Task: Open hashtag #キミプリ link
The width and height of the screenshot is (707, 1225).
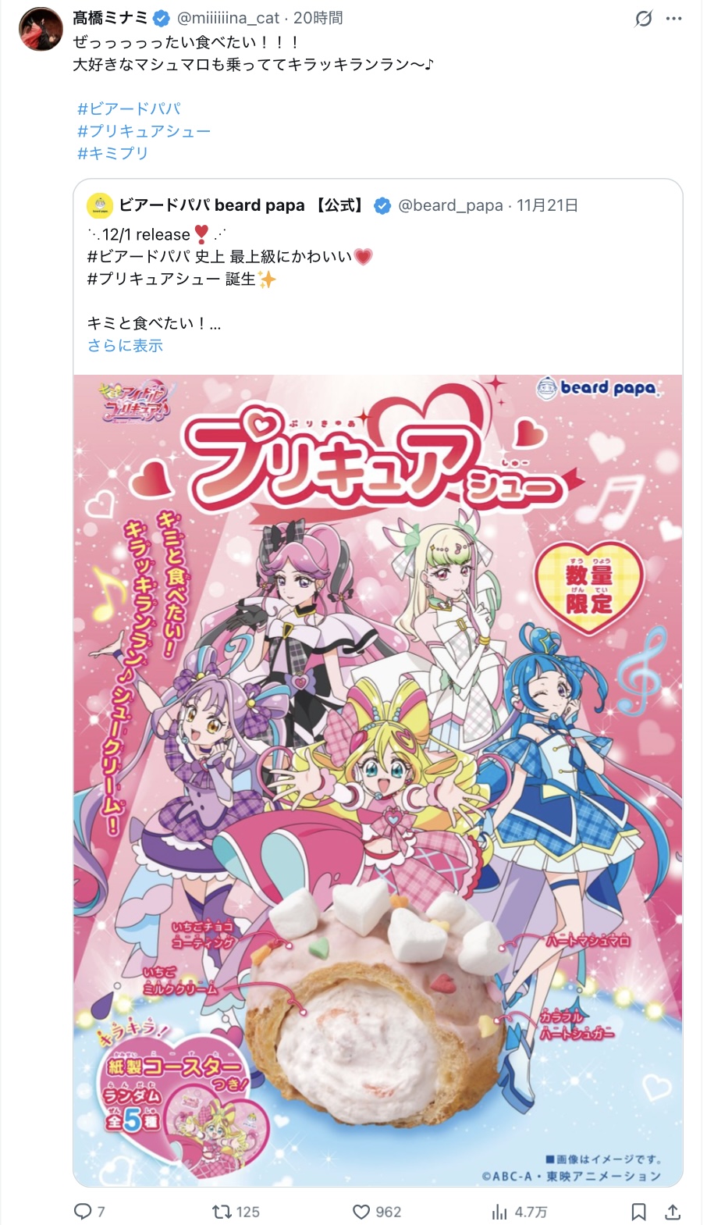Action: pos(112,153)
